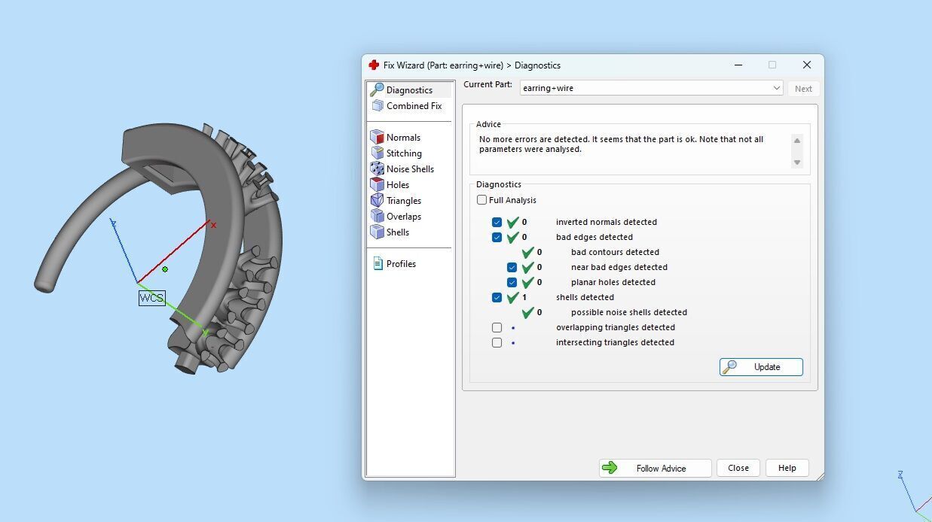Viewport: 932px width, 522px height.
Task: Click the Update button
Action: click(761, 367)
